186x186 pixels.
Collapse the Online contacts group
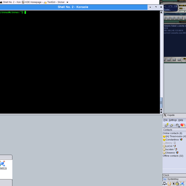click(173, 133)
